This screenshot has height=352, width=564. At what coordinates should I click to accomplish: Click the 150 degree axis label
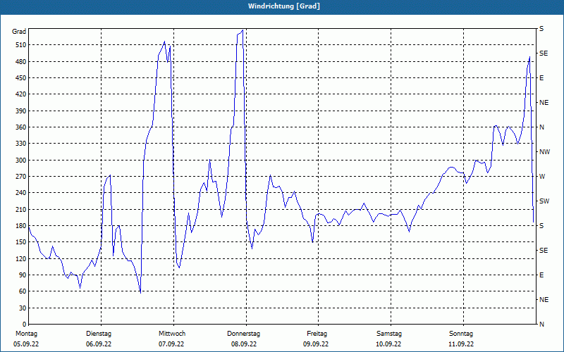(22, 241)
